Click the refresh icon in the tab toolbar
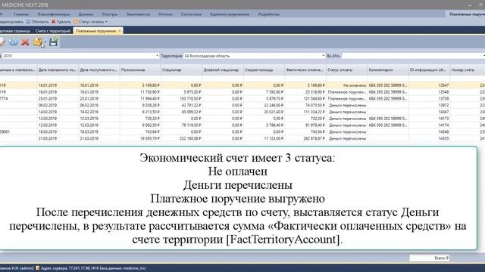485x272 pixels. (x=13, y=42)
